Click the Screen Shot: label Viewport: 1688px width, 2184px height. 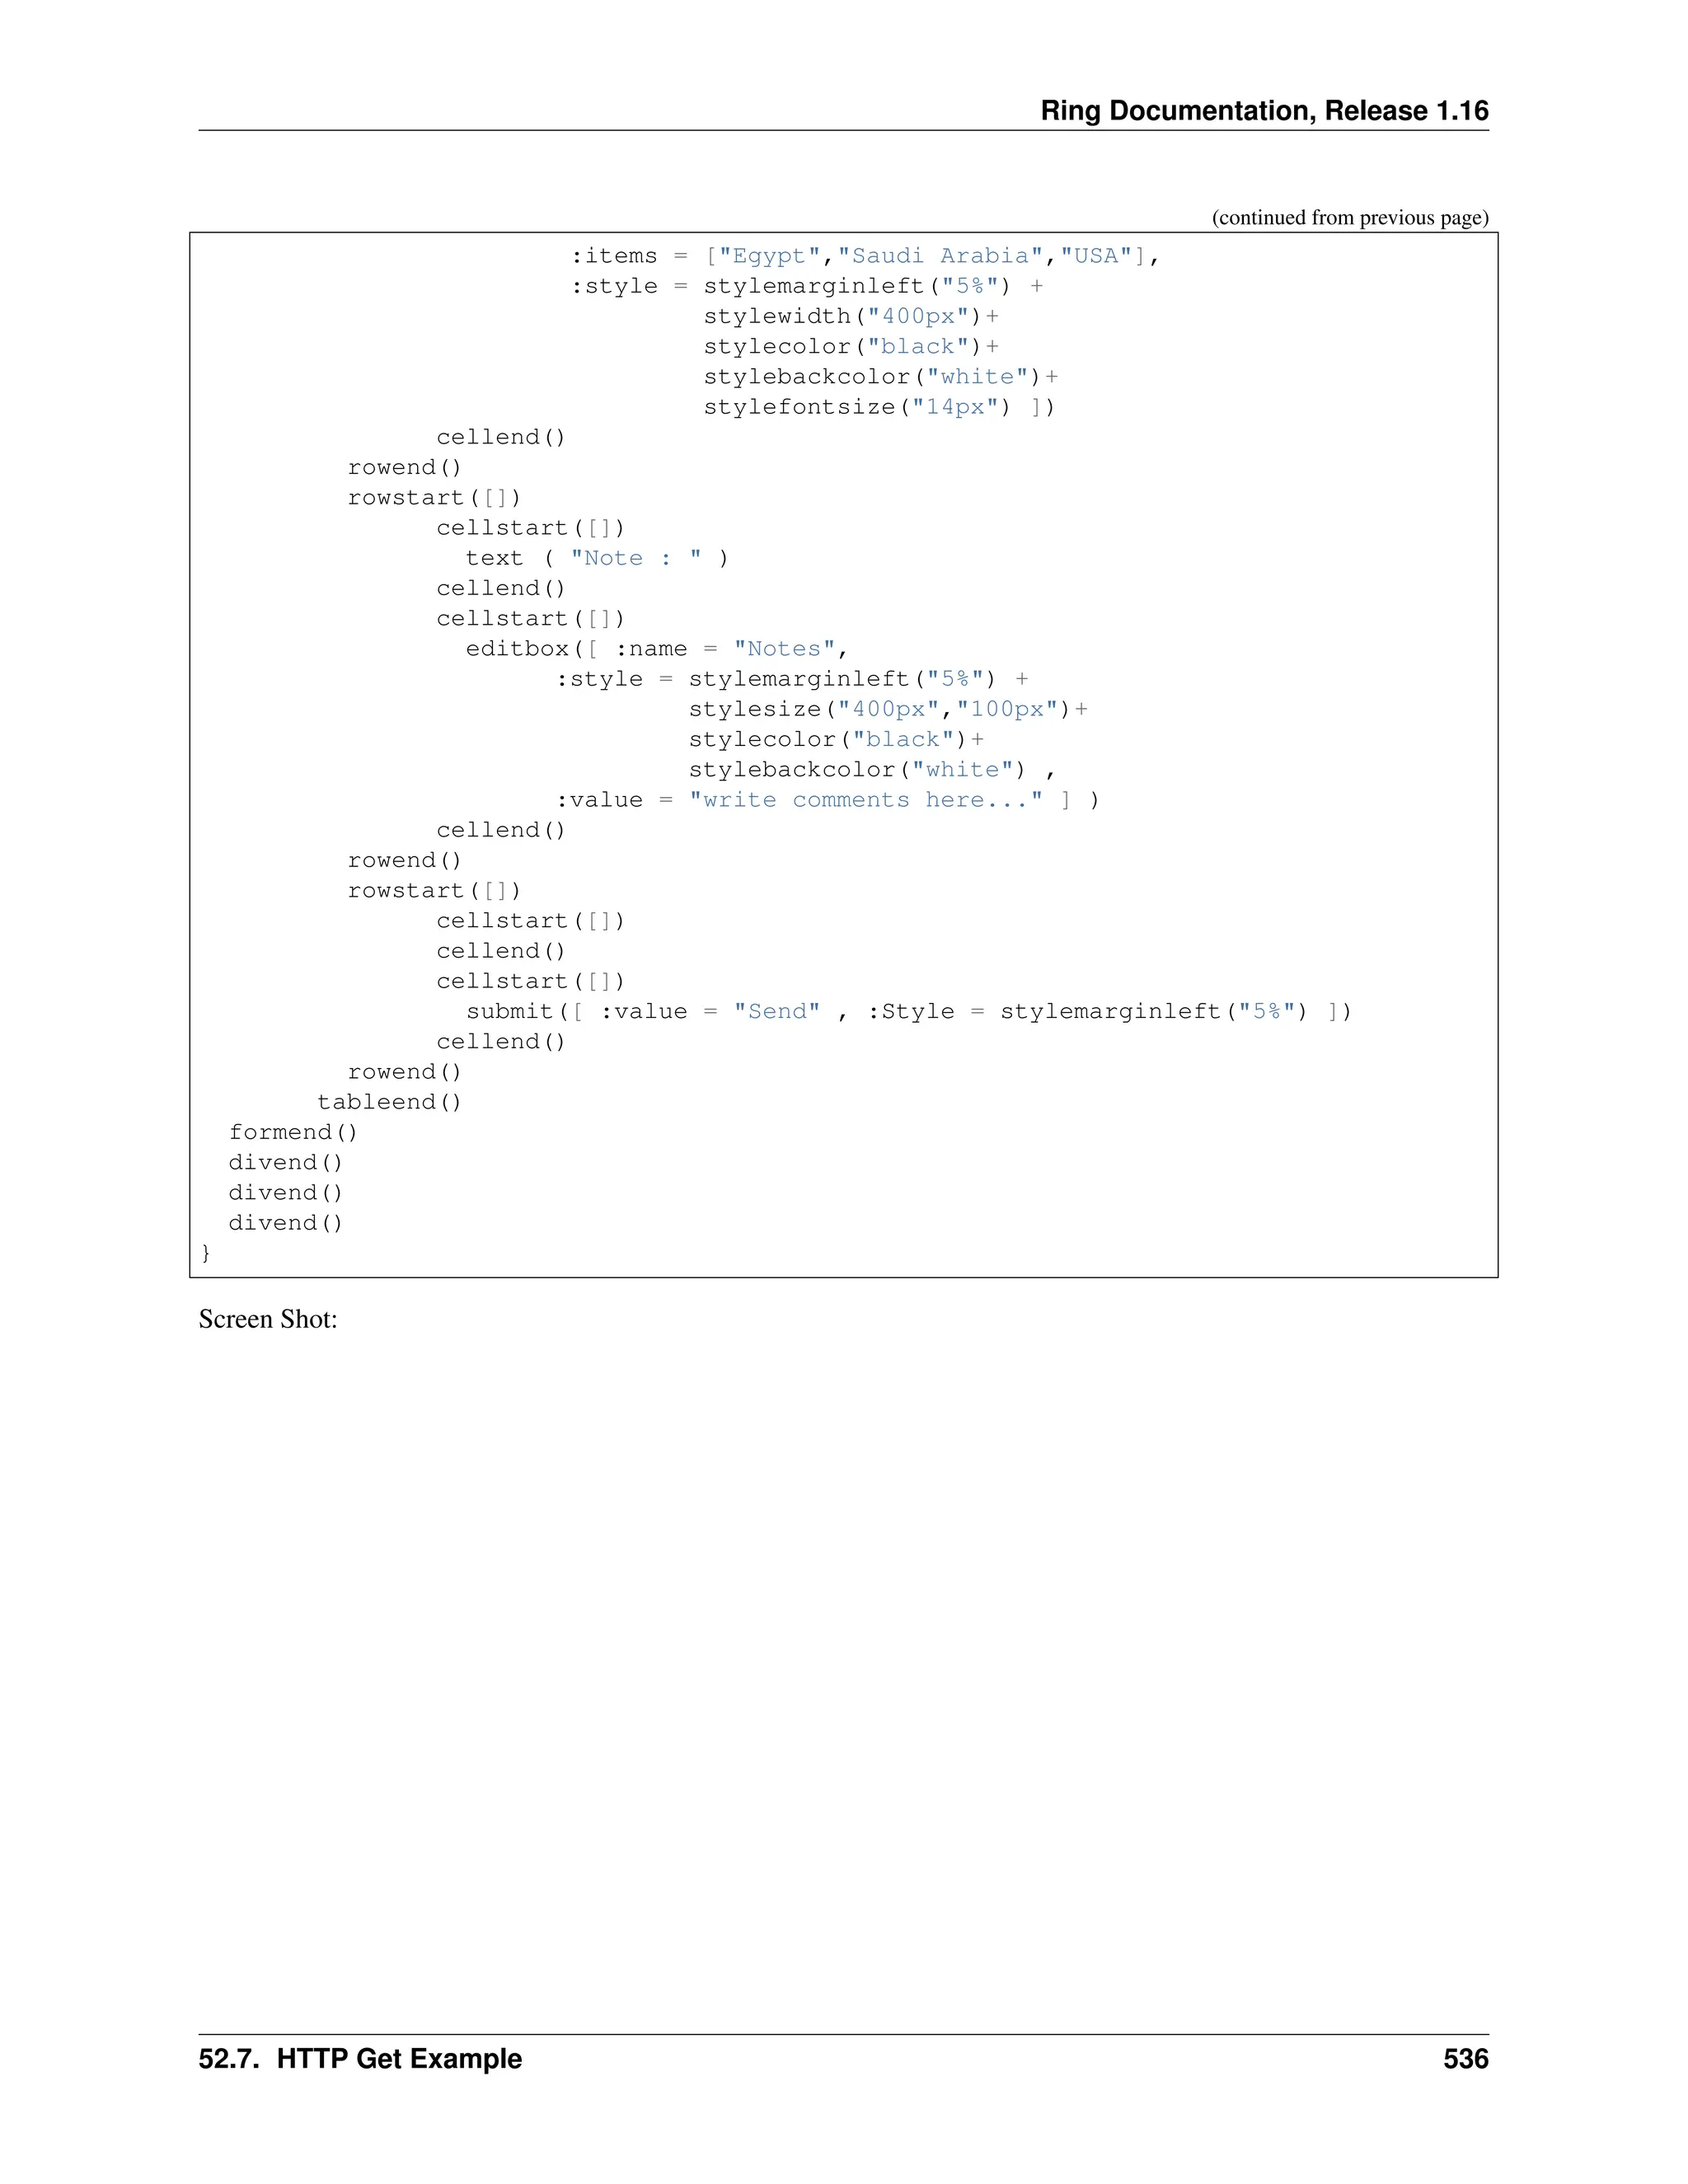[268, 1319]
